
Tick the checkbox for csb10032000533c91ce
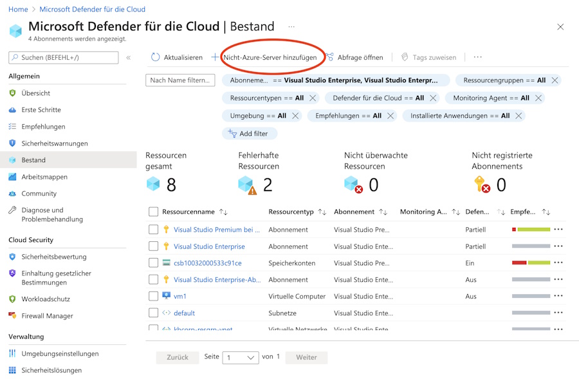pyautogui.click(x=153, y=263)
